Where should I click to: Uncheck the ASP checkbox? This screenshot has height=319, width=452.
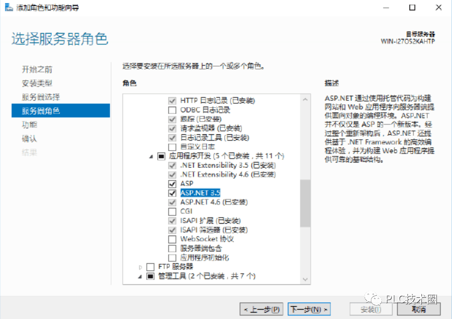click(172, 184)
